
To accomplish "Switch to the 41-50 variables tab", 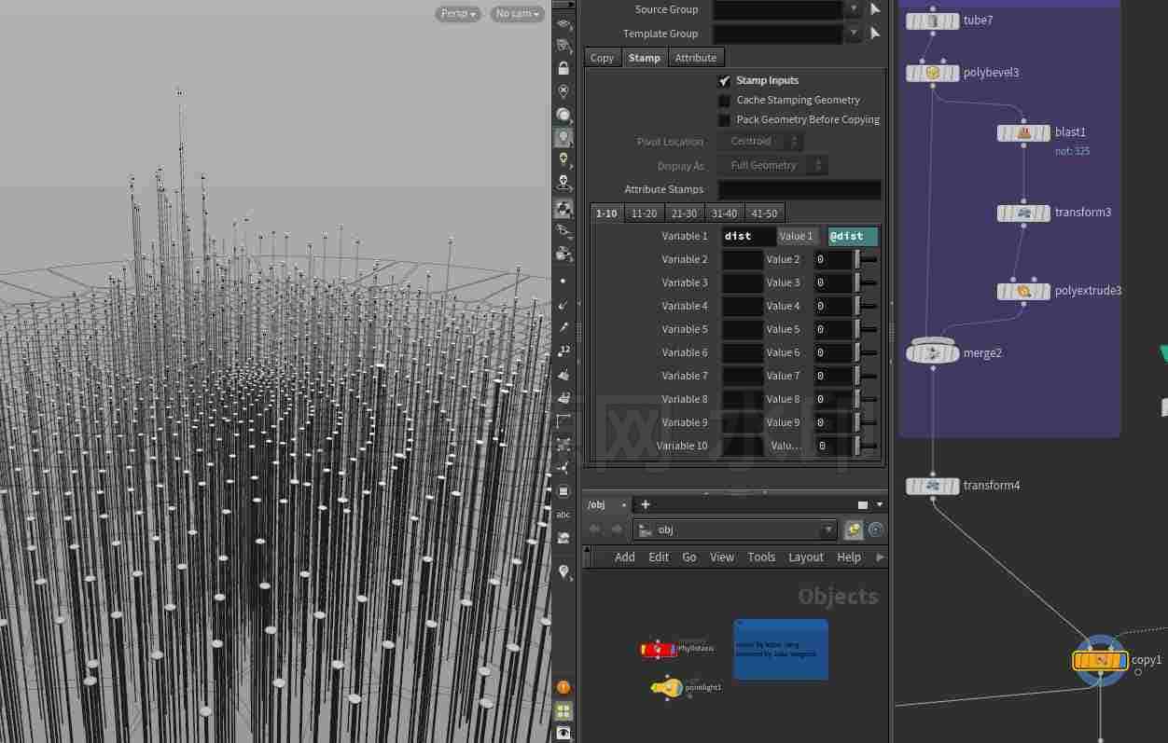I will pyautogui.click(x=764, y=213).
